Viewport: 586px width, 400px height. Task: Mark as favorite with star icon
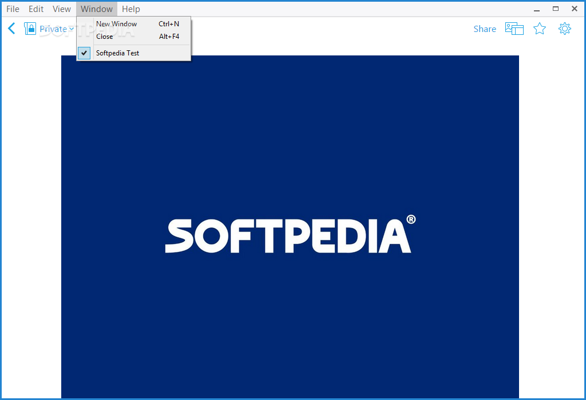tap(539, 29)
